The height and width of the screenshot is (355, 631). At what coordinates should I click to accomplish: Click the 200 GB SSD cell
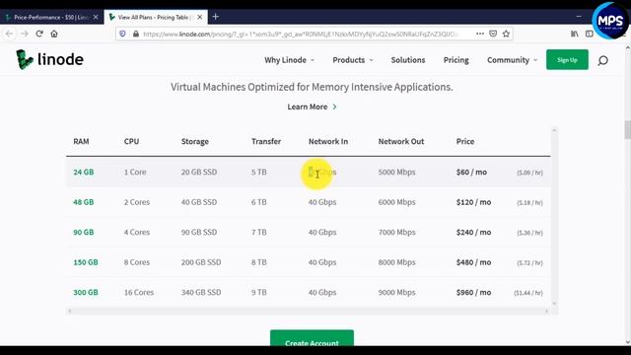coord(201,262)
